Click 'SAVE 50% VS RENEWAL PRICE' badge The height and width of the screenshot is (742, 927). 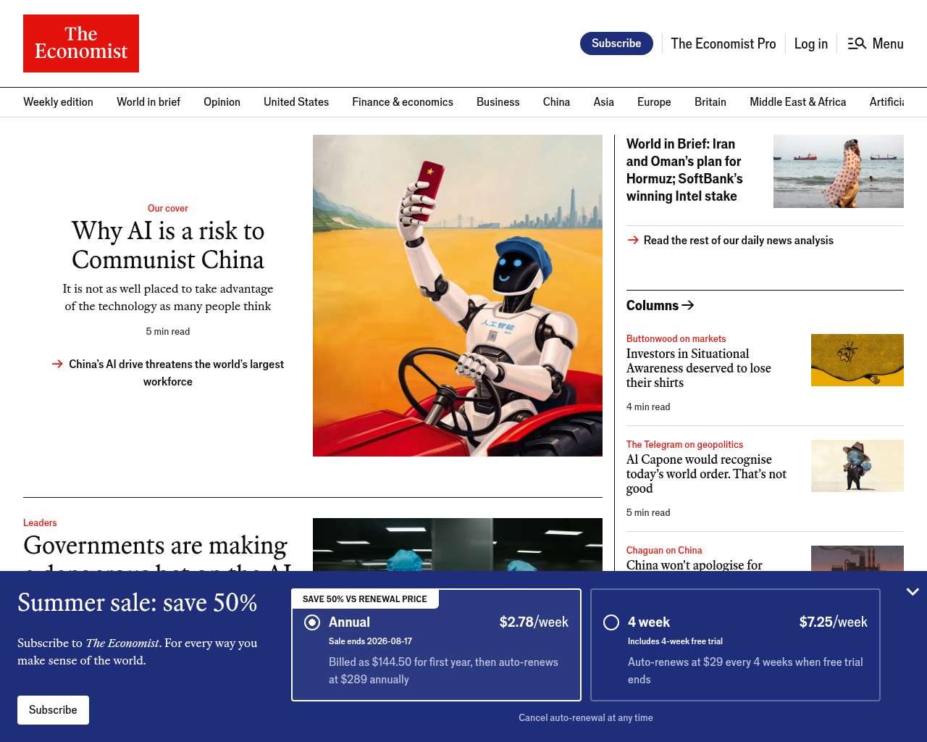pos(365,599)
